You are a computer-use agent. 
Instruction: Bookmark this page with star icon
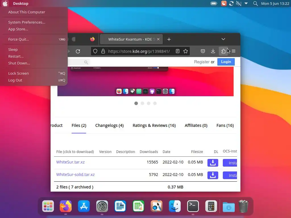click(186, 51)
